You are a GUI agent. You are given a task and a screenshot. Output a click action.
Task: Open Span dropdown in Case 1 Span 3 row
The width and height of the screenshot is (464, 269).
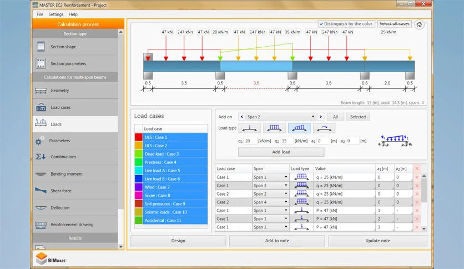(x=286, y=186)
